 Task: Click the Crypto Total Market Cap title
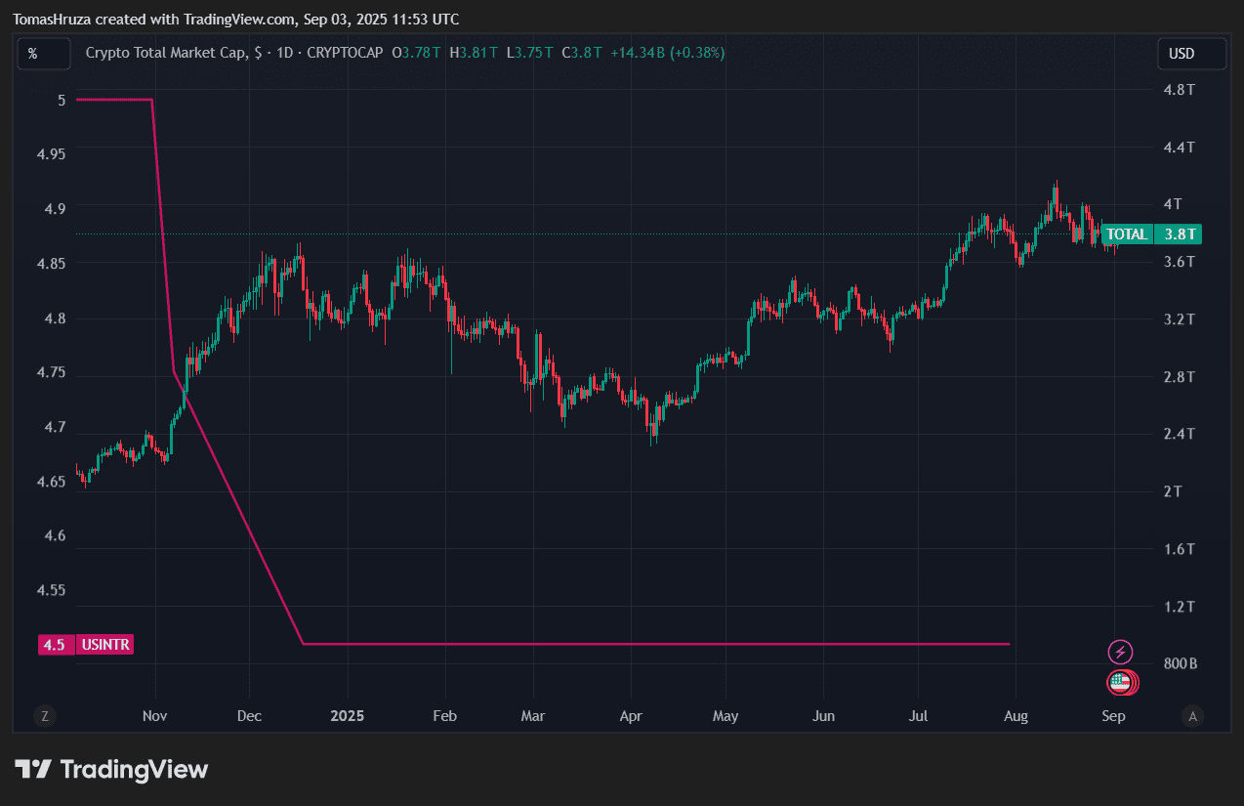[167, 53]
